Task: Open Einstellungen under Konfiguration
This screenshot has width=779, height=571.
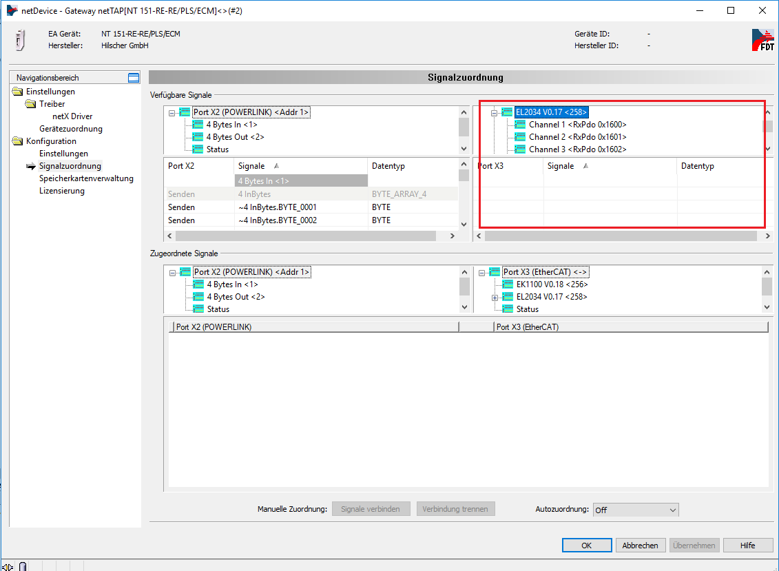Action: click(x=63, y=154)
